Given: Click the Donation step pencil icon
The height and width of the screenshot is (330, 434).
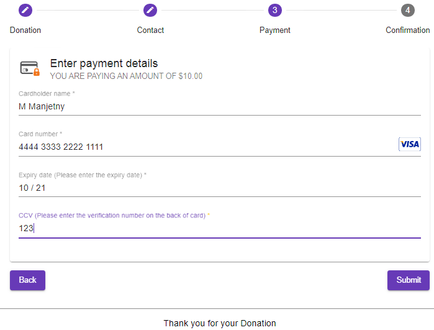Looking at the screenshot, I should 25,10.
